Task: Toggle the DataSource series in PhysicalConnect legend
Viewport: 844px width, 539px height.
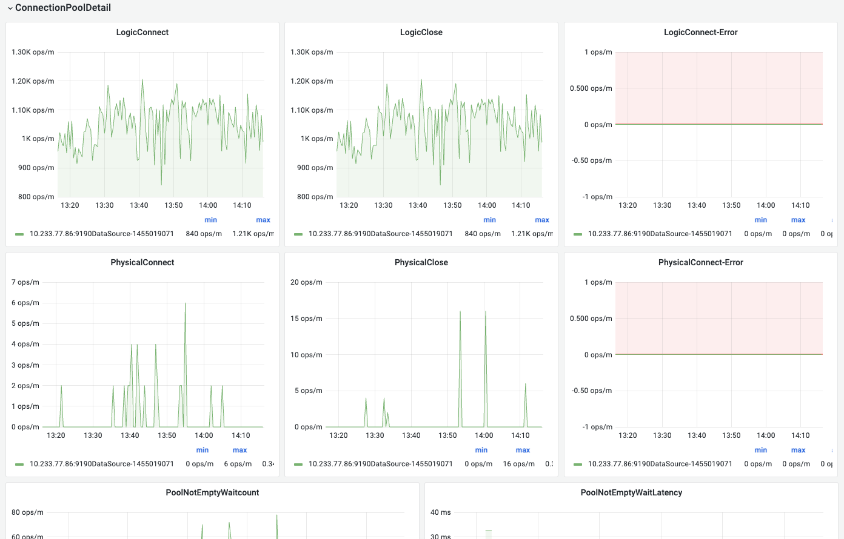Action: pyautogui.click(x=102, y=464)
